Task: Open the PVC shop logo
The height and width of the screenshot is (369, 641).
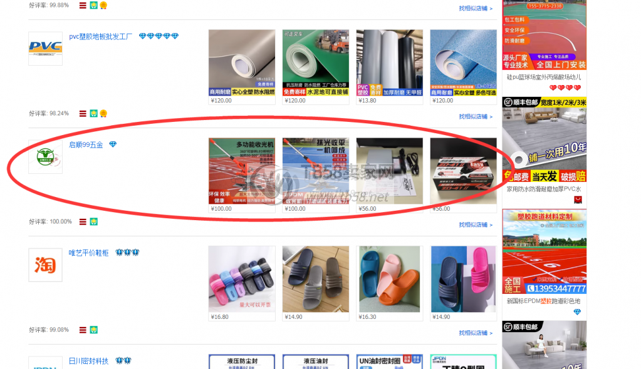Action: [45, 49]
